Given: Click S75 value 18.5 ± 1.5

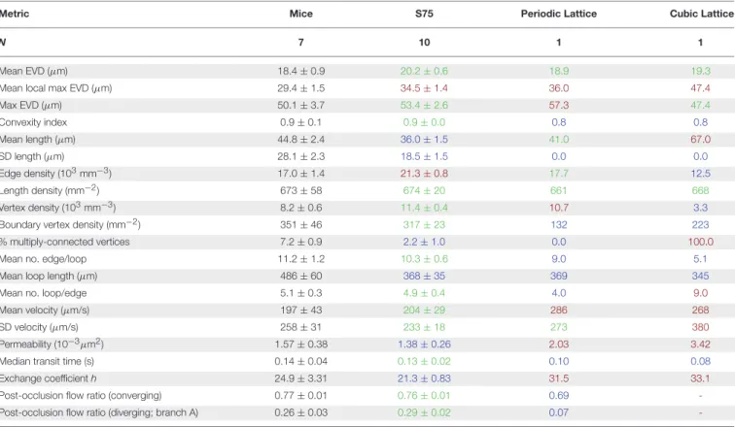Looking at the screenshot, I should (424, 156).
